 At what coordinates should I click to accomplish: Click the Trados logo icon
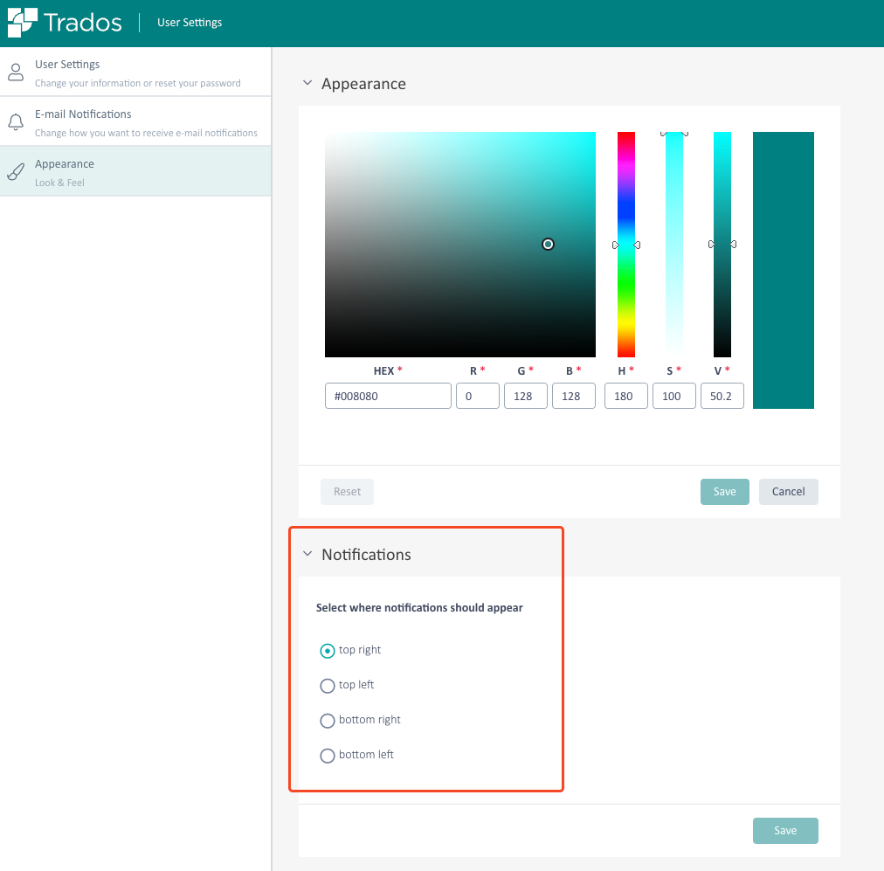23,23
